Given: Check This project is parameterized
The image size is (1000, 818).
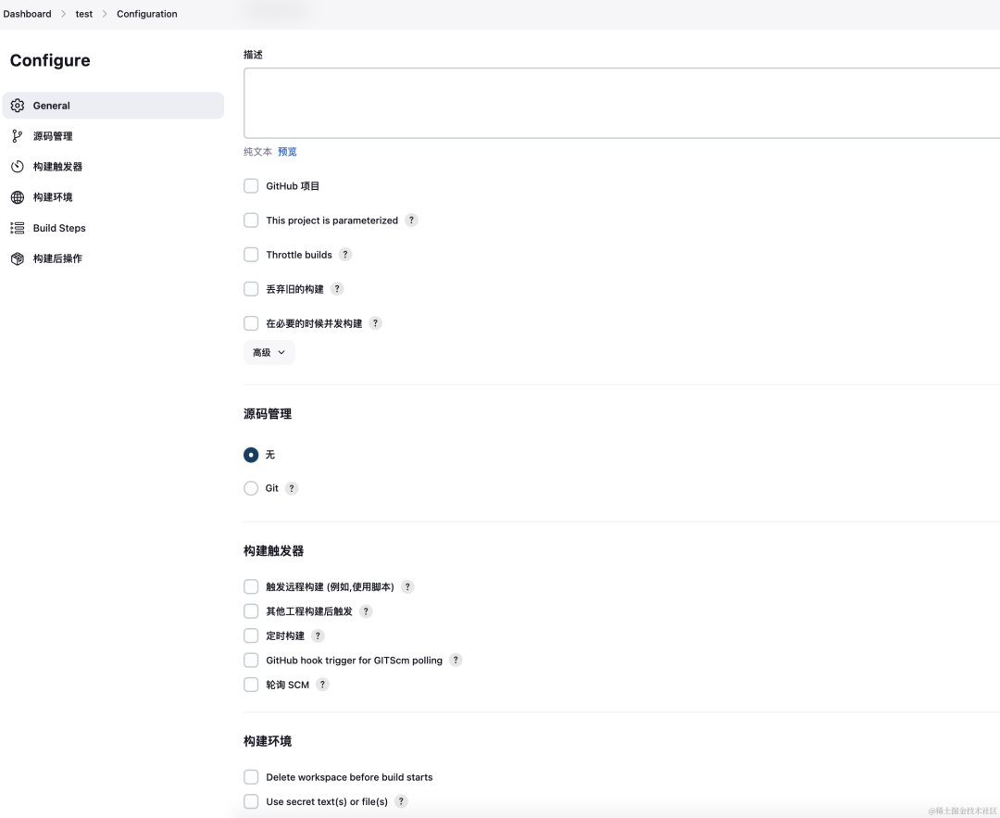Looking at the screenshot, I should (x=251, y=220).
